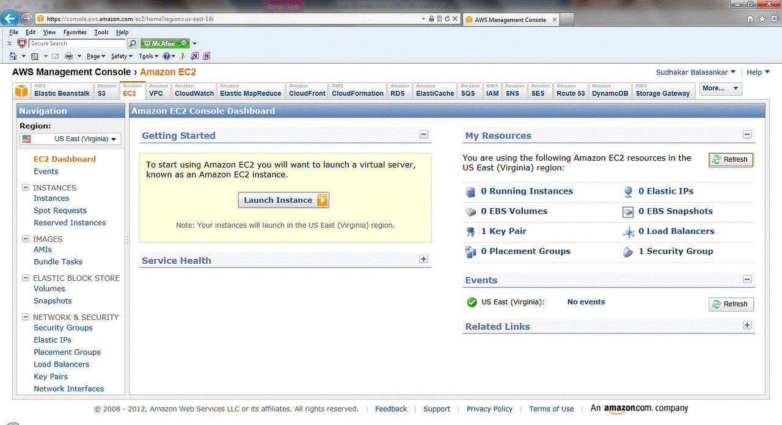Open the Spot Requests navigation link
The image size is (782, 425).
tap(60, 211)
